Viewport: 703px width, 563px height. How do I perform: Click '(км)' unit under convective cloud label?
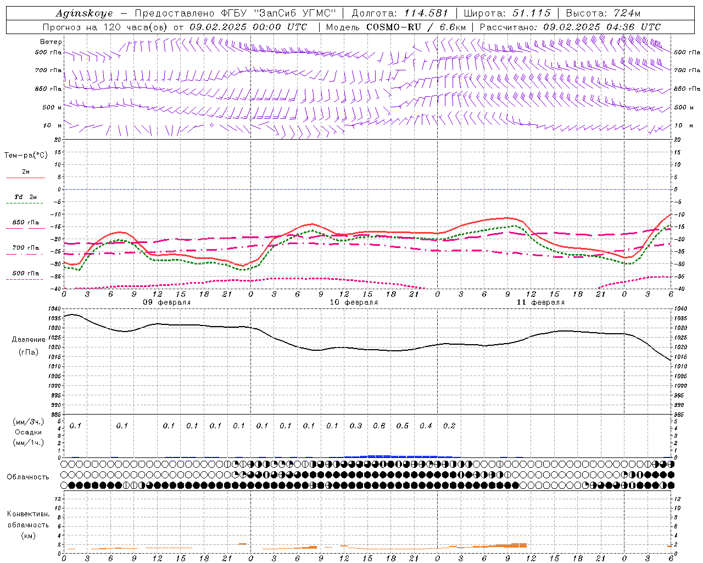tap(29, 535)
